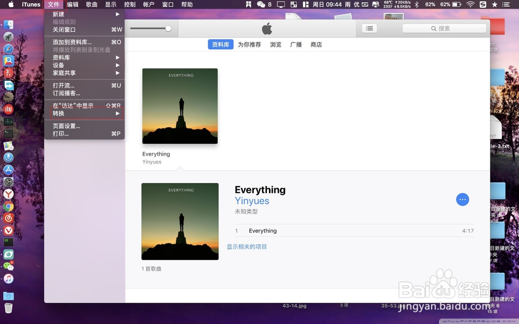This screenshot has width=519, height=324.
Task: Click the 周日 09:44 clock
Action: pyautogui.click(x=327, y=4)
